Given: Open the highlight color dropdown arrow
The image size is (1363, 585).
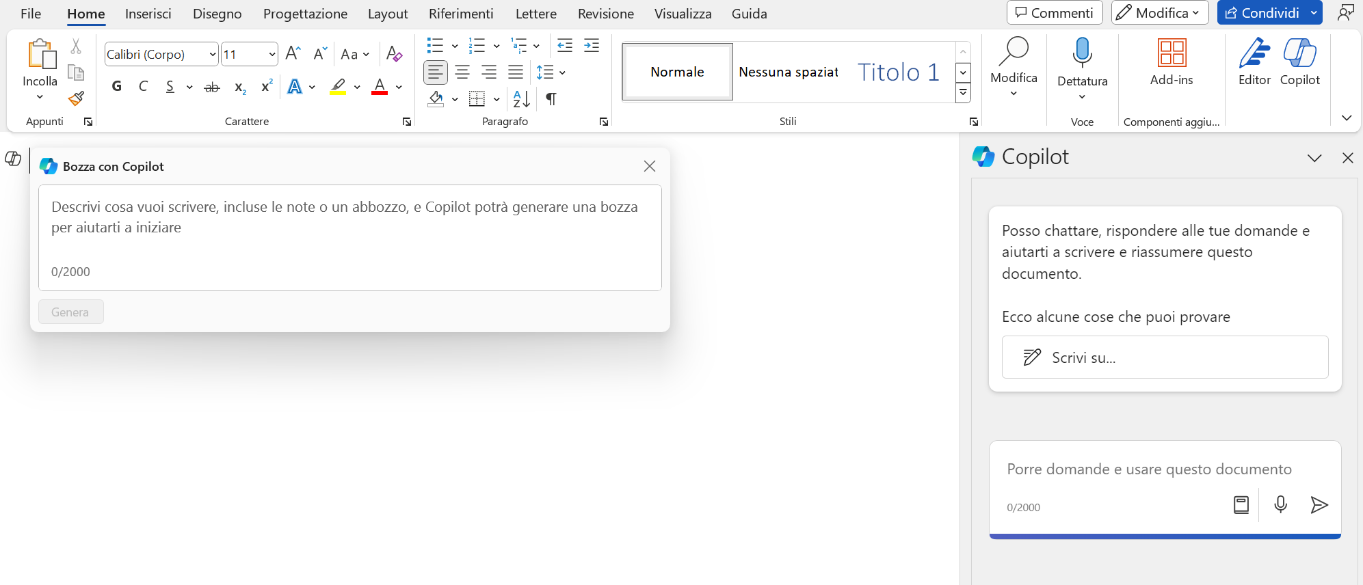Looking at the screenshot, I should 357,87.
